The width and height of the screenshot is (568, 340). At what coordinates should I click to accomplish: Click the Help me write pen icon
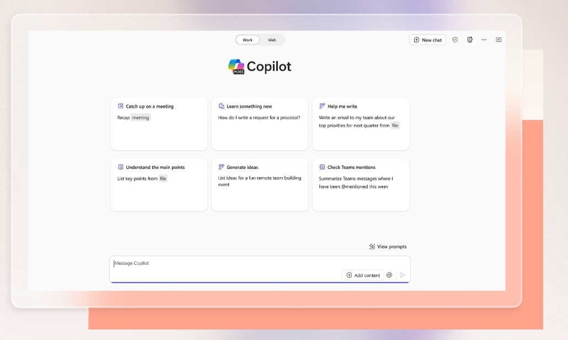point(322,106)
